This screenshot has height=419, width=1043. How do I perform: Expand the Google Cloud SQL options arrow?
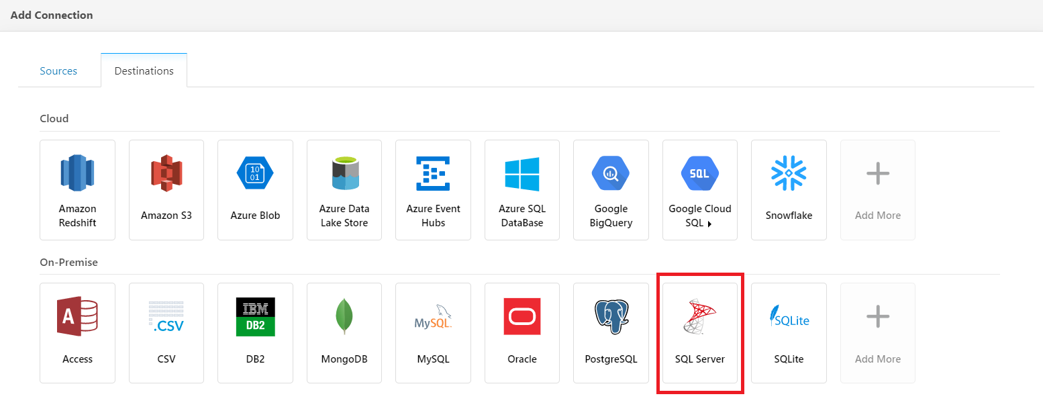point(709,224)
